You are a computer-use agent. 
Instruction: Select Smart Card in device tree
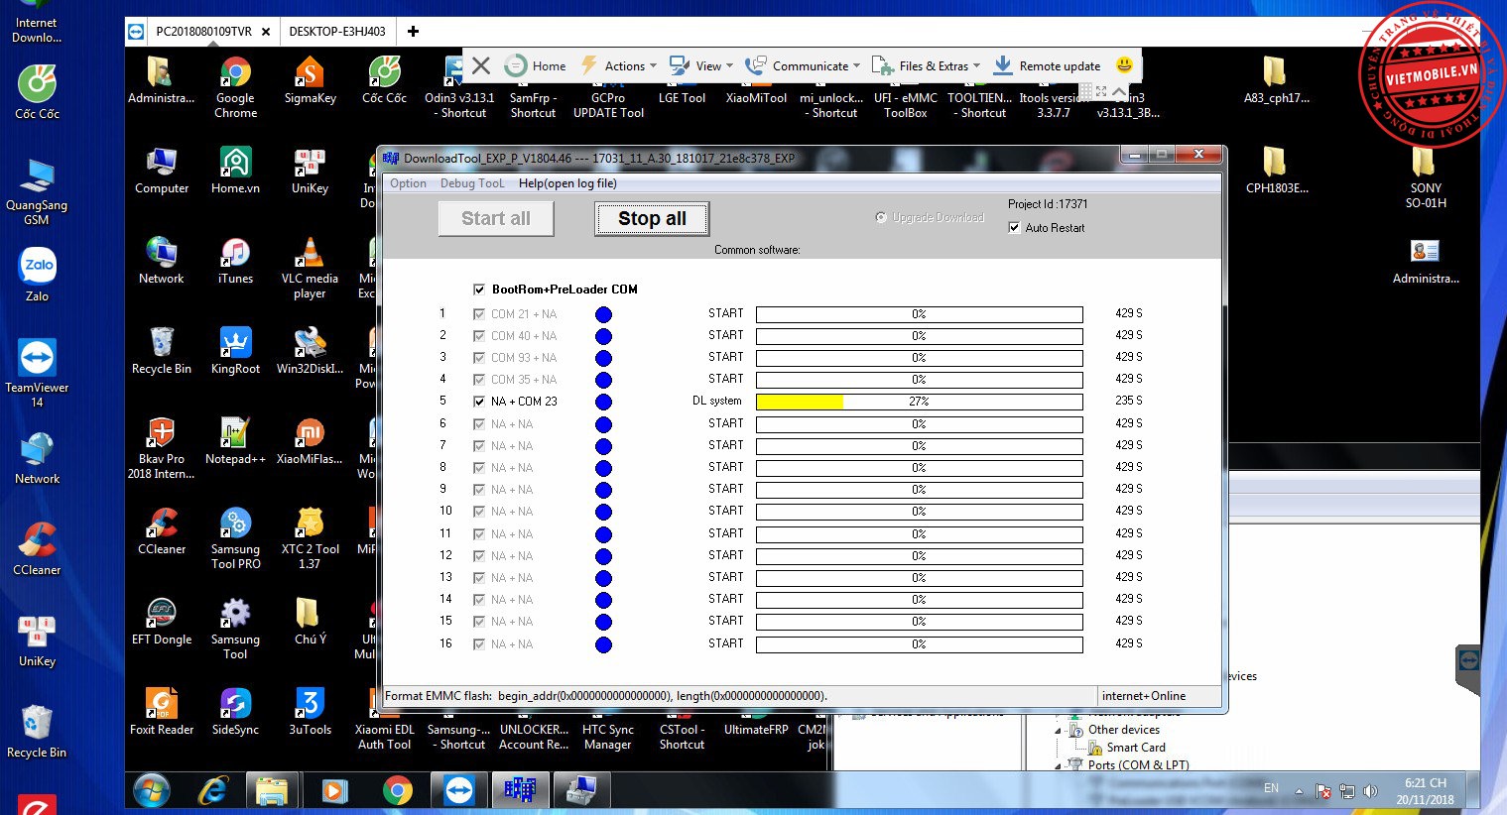[x=1136, y=748]
